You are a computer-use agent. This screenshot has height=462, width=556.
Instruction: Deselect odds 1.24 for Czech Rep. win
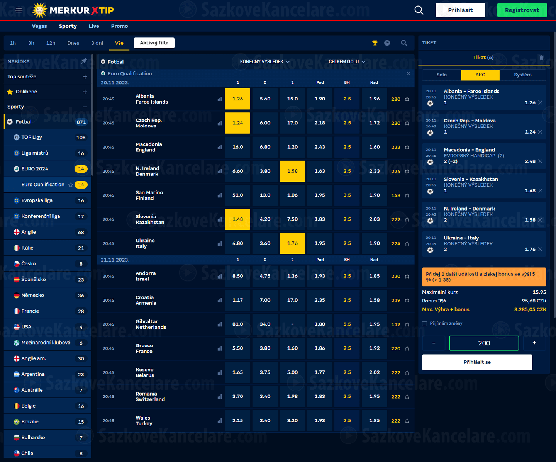click(237, 123)
